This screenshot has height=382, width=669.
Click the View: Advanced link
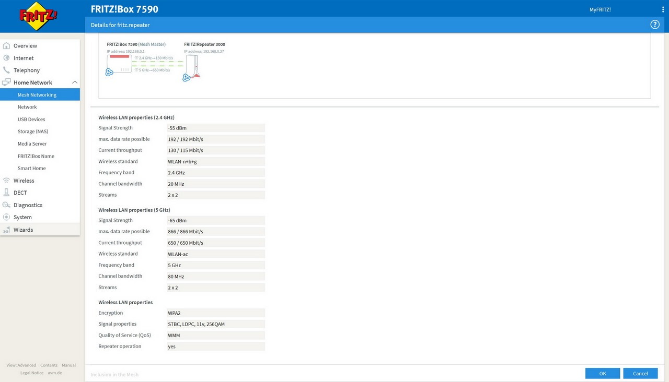21,365
